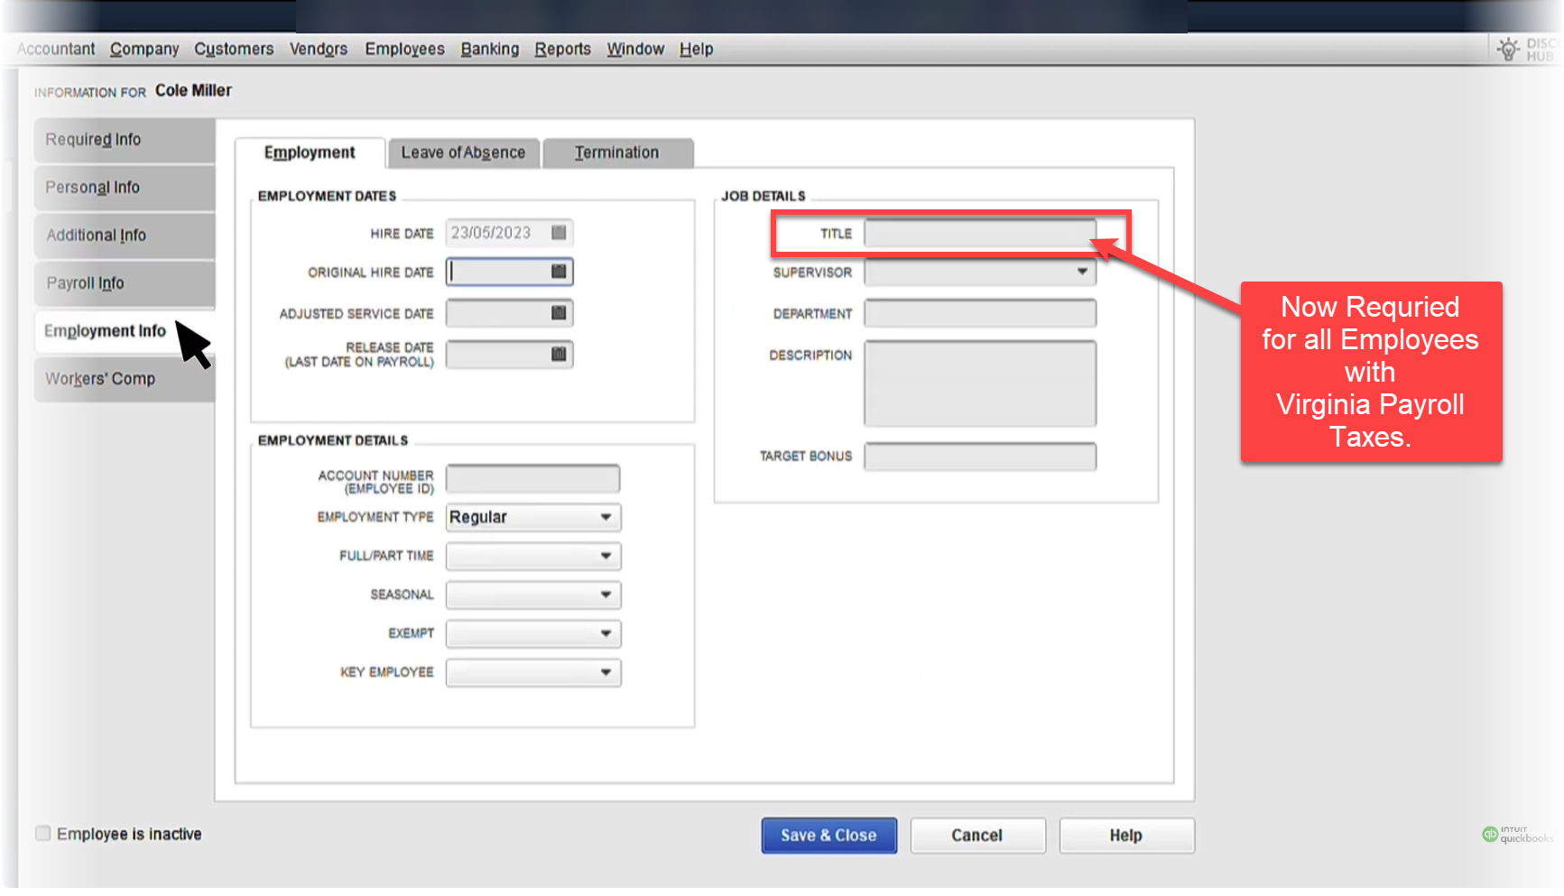Image resolution: width=1564 pixels, height=896 pixels.
Task: Click the Intuit QuickBooks logo
Action: click(x=1517, y=835)
